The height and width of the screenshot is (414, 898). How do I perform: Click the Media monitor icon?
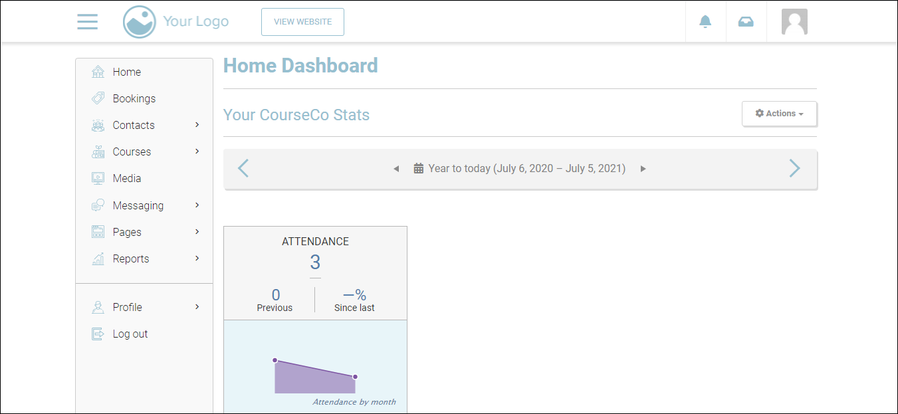(x=98, y=178)
